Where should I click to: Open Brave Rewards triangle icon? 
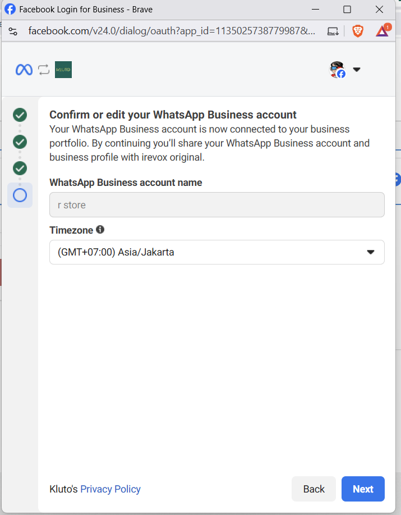382,30
